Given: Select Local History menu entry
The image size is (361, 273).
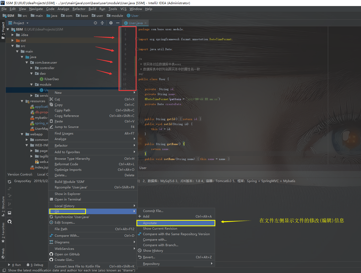Looking at the screenshot, I should pyautogui.click(x=93, y=206).
